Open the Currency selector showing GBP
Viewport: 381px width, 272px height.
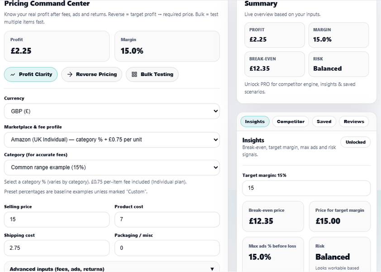click(x=111, y=111)
